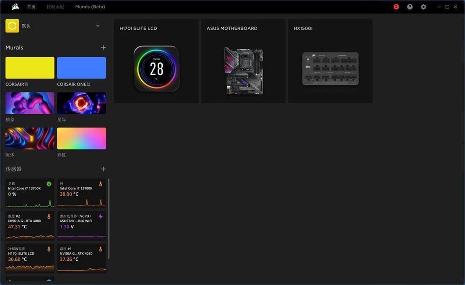This screenshot has height=285, width=465.
Task: Switch to the 首页 home tab
Action: pos(31,7)
